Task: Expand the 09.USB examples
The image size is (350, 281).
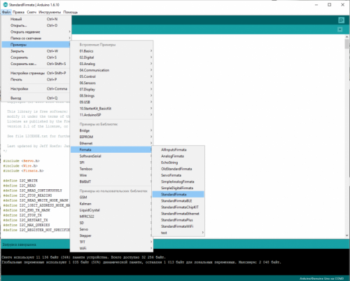Action: [x=112, y=102]
